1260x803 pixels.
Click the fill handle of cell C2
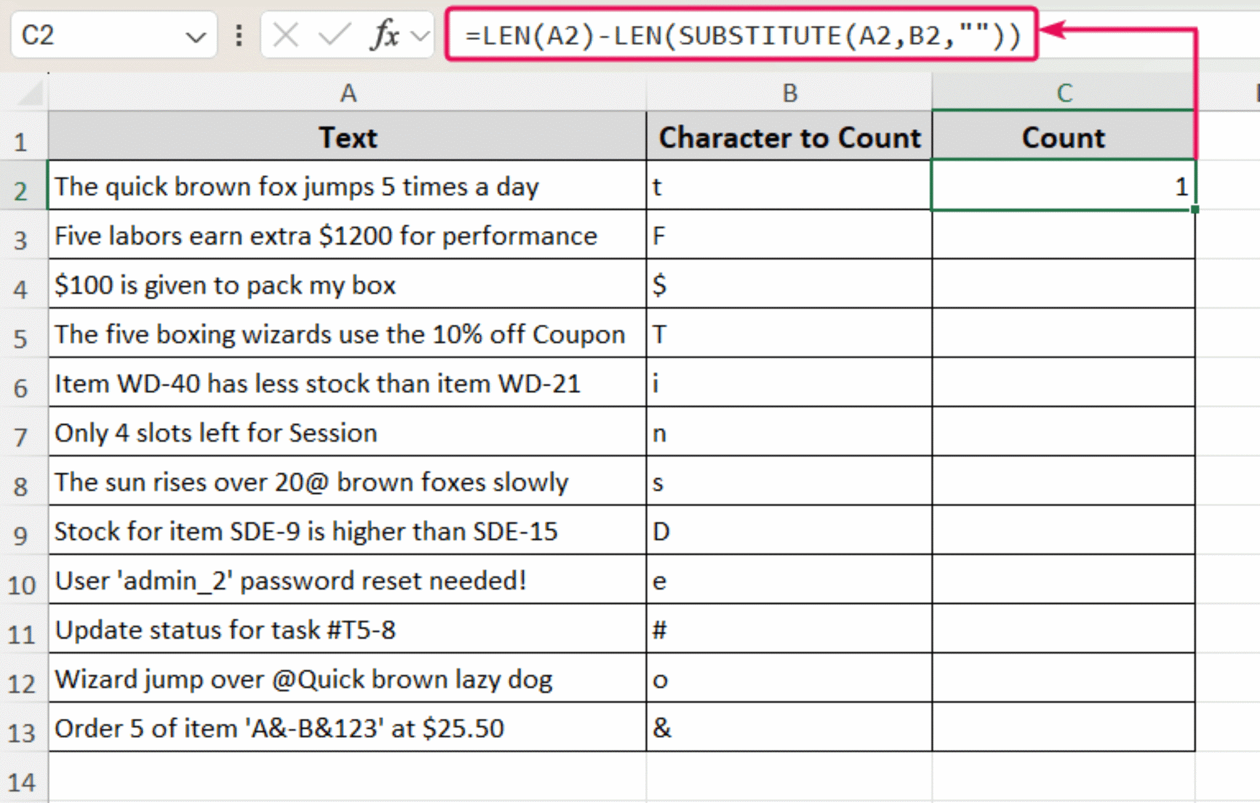[1194, 210]
